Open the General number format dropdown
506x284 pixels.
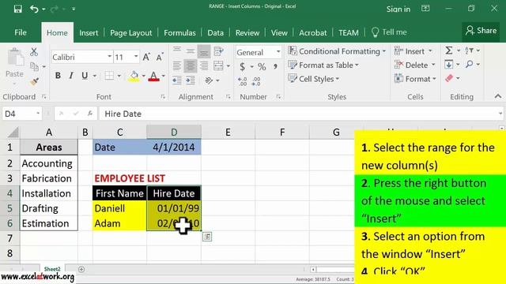(x=278, y=52)
